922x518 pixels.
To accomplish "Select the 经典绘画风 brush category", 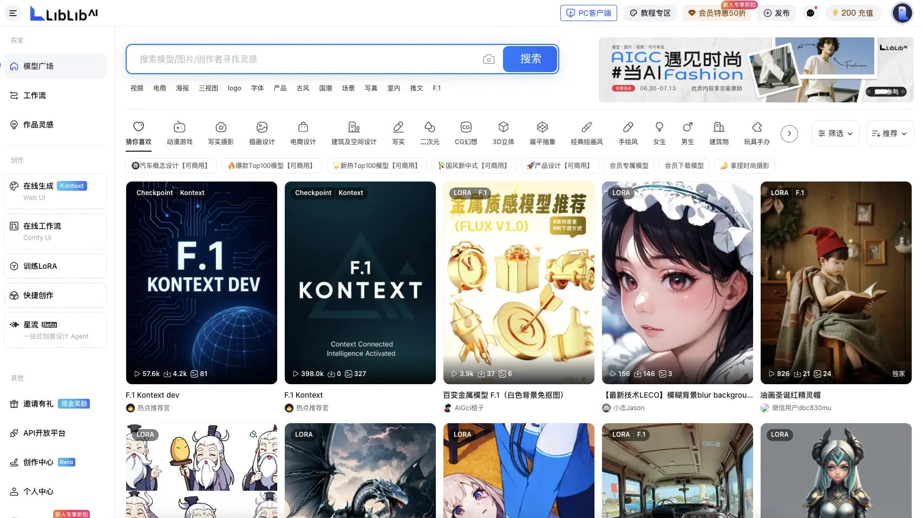I will [587, 133].
